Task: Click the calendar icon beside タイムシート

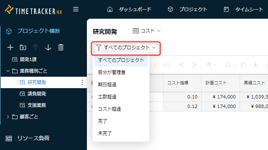Action: pyautogui.click(x=226, y=9)
